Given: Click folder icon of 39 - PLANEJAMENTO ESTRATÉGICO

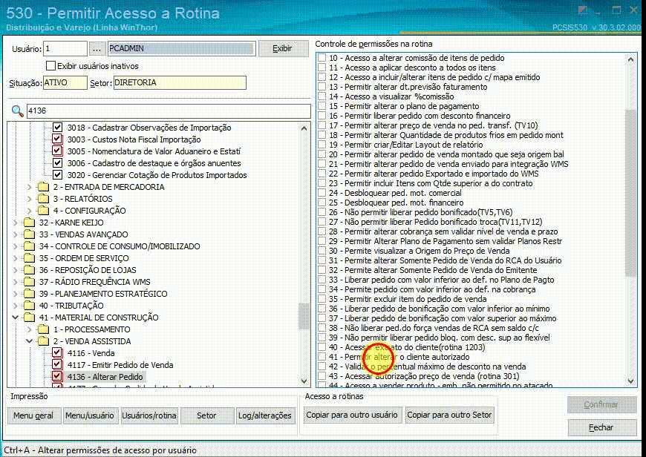Looking at the screenshot, I should (x=29, y=294).
